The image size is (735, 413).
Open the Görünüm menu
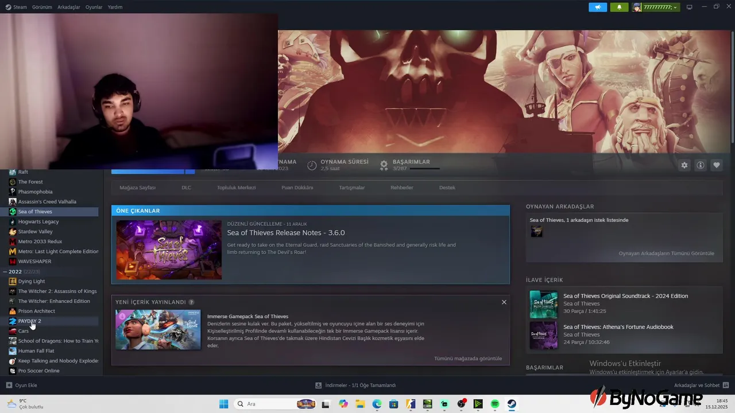click(x=42, y=7)
